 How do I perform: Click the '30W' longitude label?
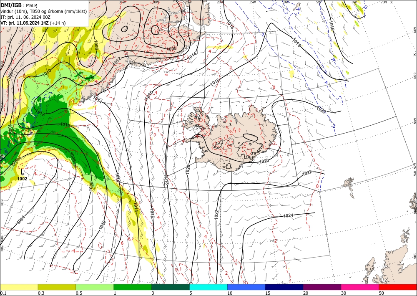pyautogui.click(x=156, y=2)
